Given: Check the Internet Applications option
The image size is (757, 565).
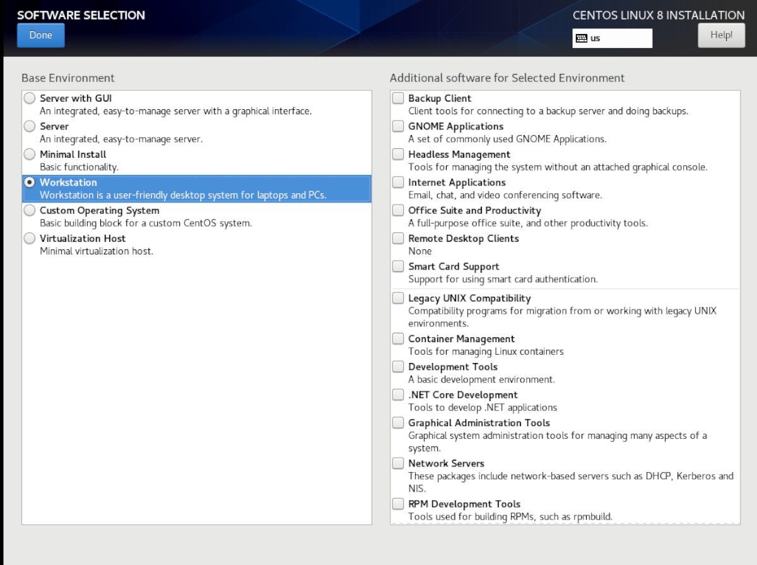Looking at the screenshot, I should pos(398,182).
